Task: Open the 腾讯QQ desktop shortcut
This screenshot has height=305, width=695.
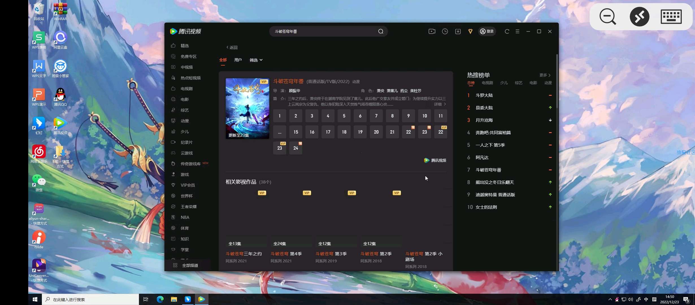Action: pyautogui.click(x=60, y=97)
